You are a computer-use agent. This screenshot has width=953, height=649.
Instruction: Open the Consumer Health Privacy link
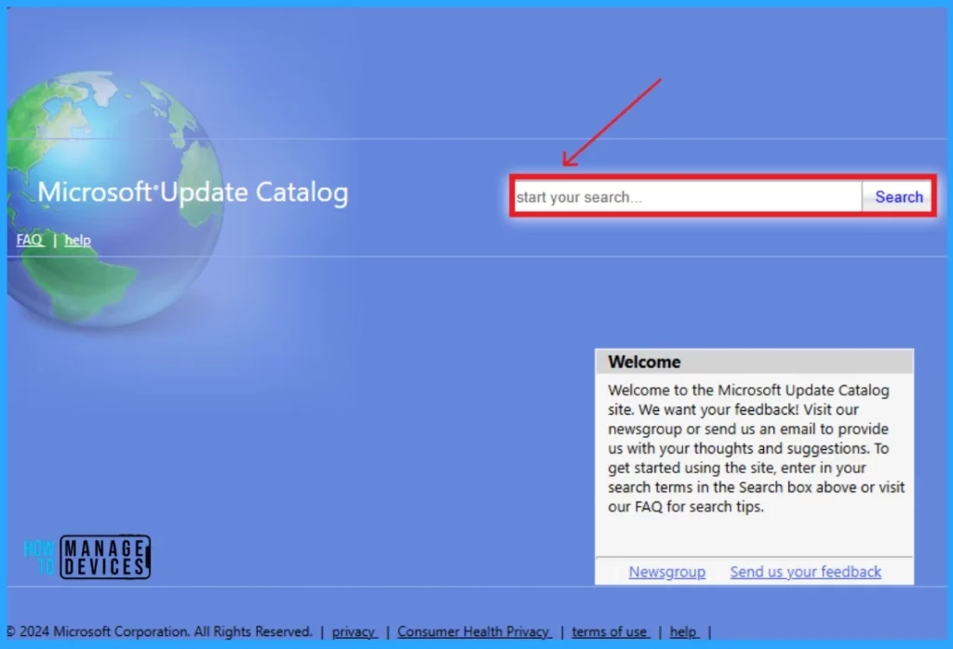[474, 631]
